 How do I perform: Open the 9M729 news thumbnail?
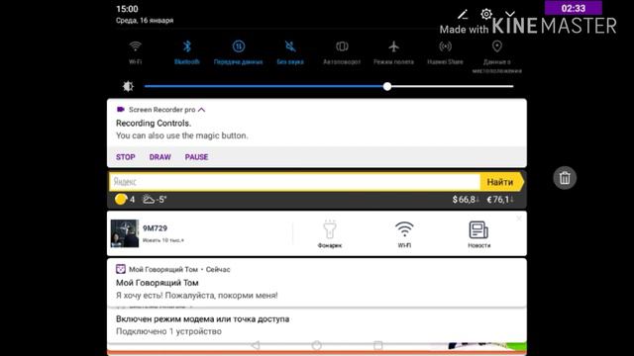coord(125,233)
